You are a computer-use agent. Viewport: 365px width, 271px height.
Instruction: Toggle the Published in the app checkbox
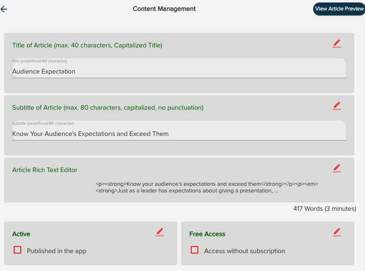[x=17, y=250]
